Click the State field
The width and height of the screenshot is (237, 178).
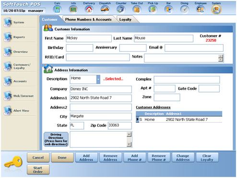tap(77, 126)
